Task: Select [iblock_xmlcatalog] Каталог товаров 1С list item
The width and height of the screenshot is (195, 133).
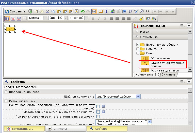Action: coord(122,121)
